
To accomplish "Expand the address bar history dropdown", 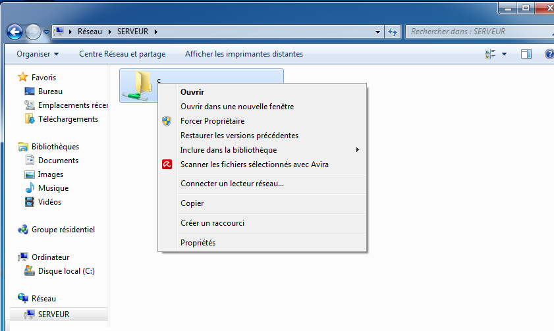I will (377, 32).
